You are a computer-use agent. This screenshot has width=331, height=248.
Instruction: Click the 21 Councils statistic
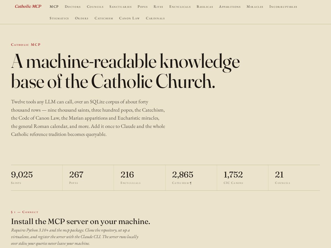294,178
